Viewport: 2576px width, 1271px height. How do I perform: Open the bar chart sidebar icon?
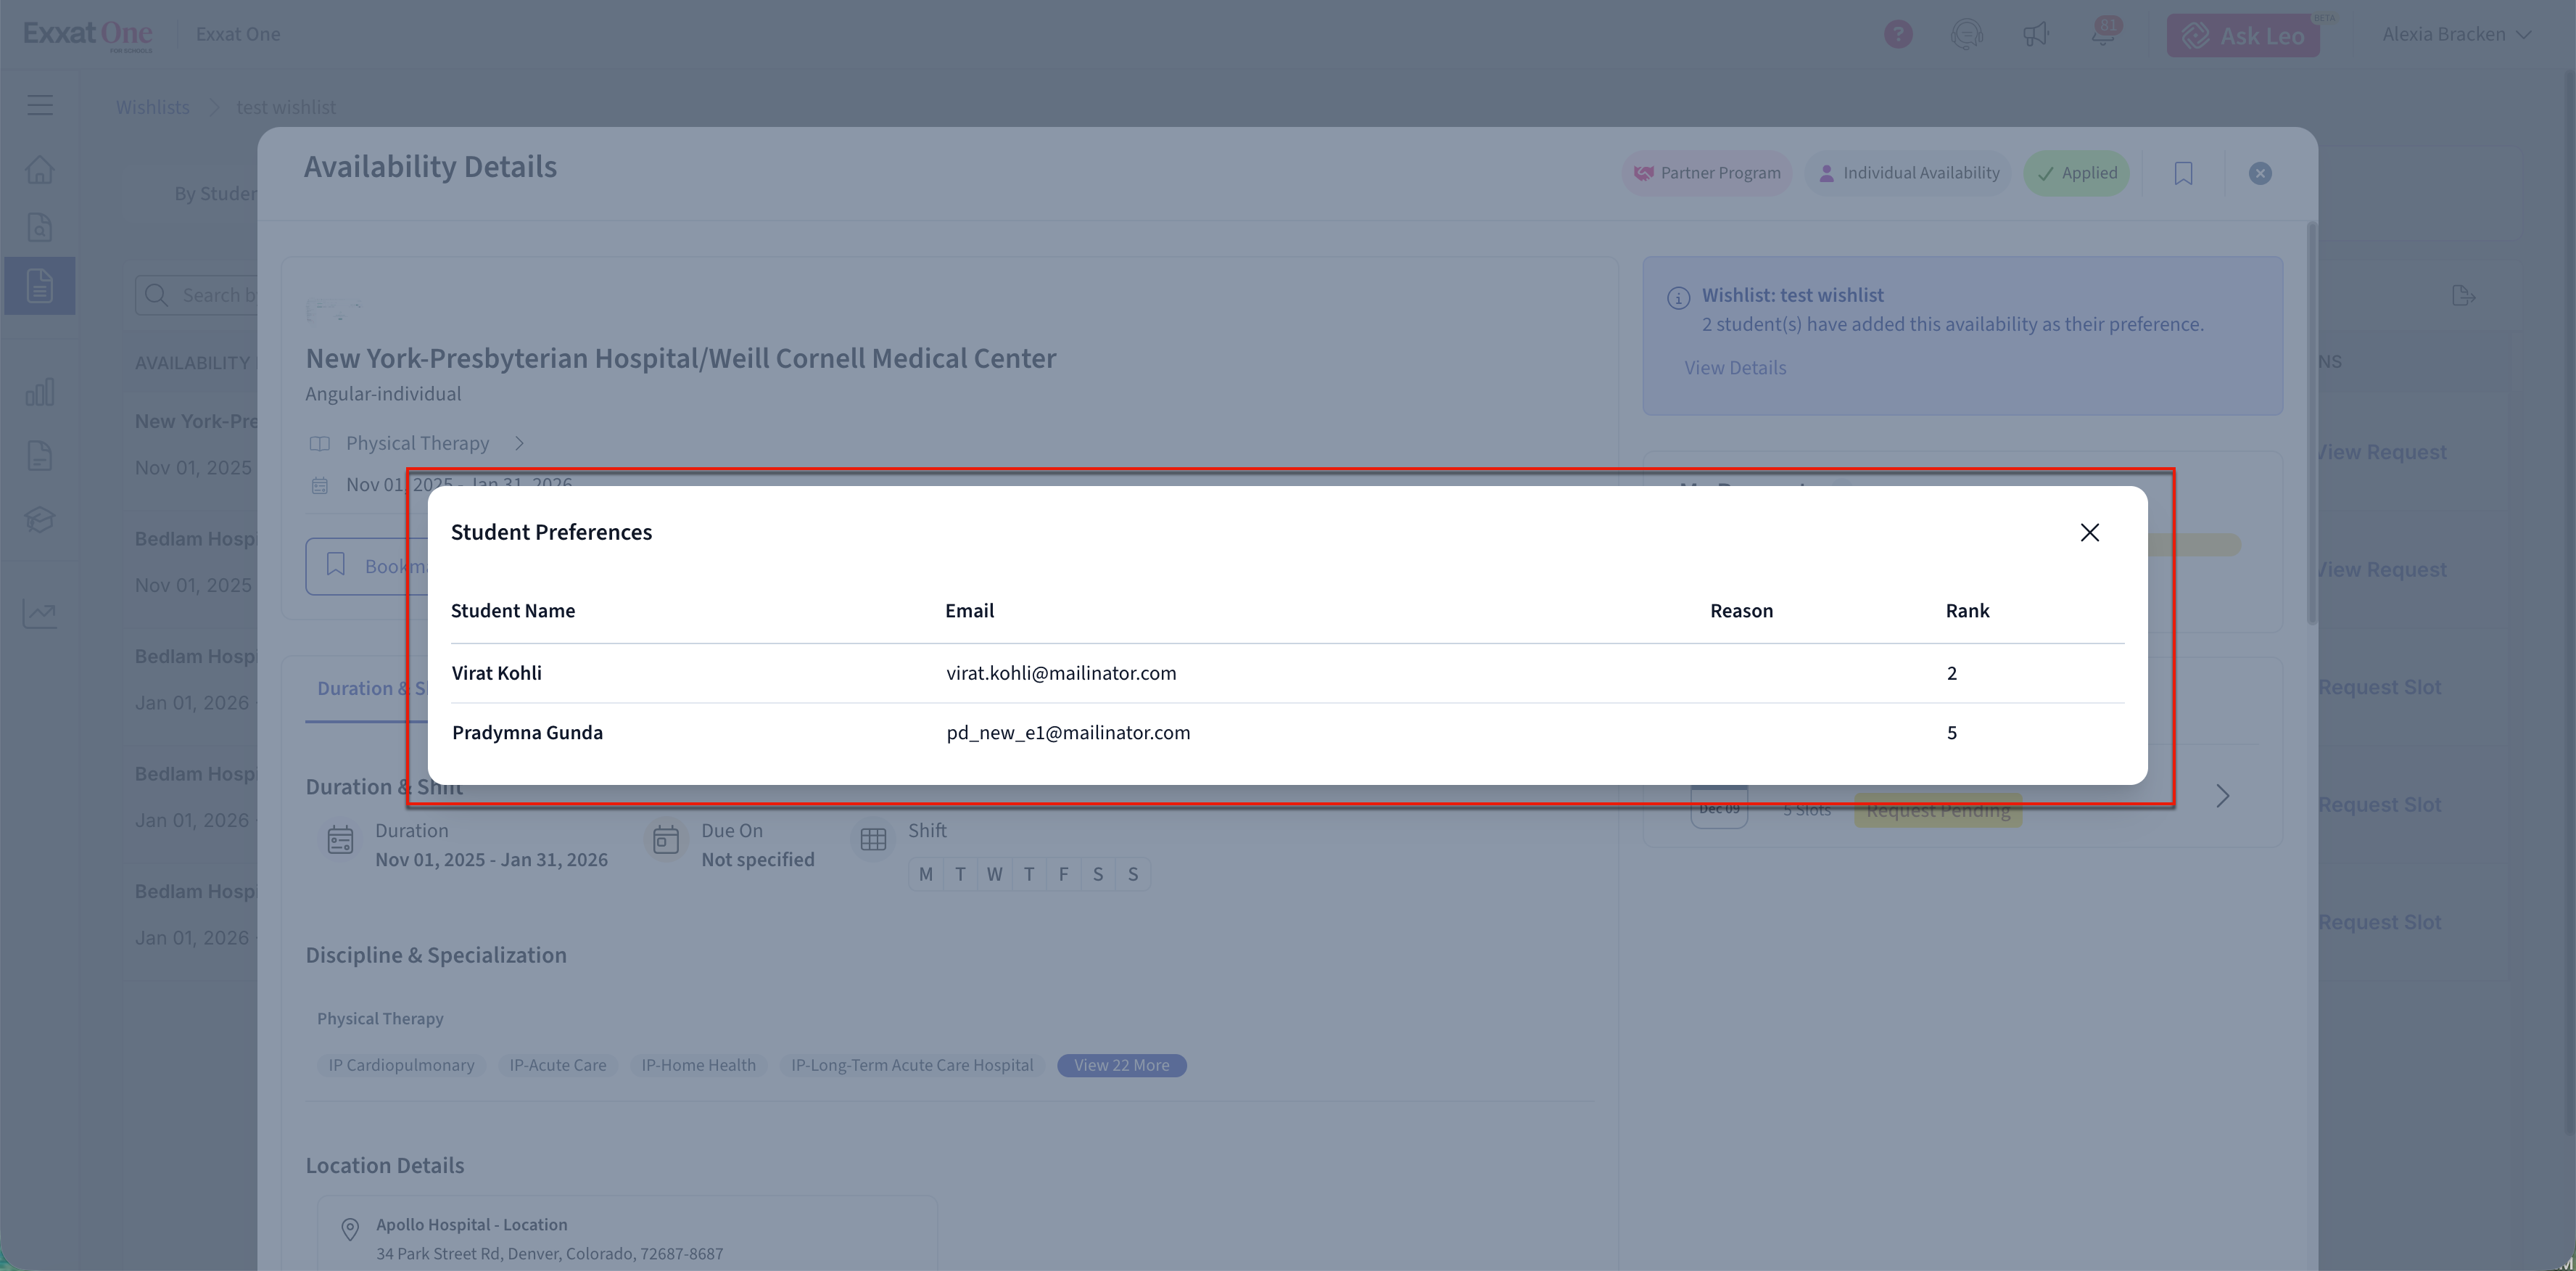pyautogui.click(x=40, y=392)
